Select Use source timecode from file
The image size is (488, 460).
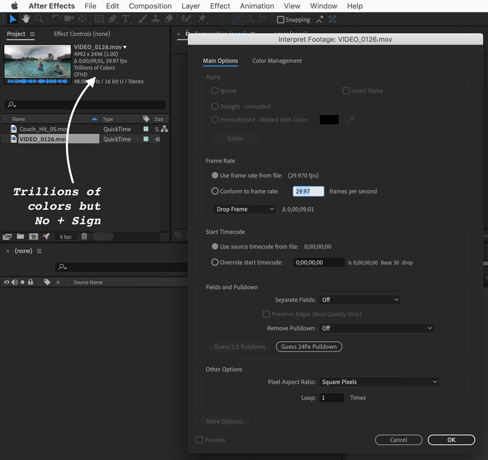[215, 247]
